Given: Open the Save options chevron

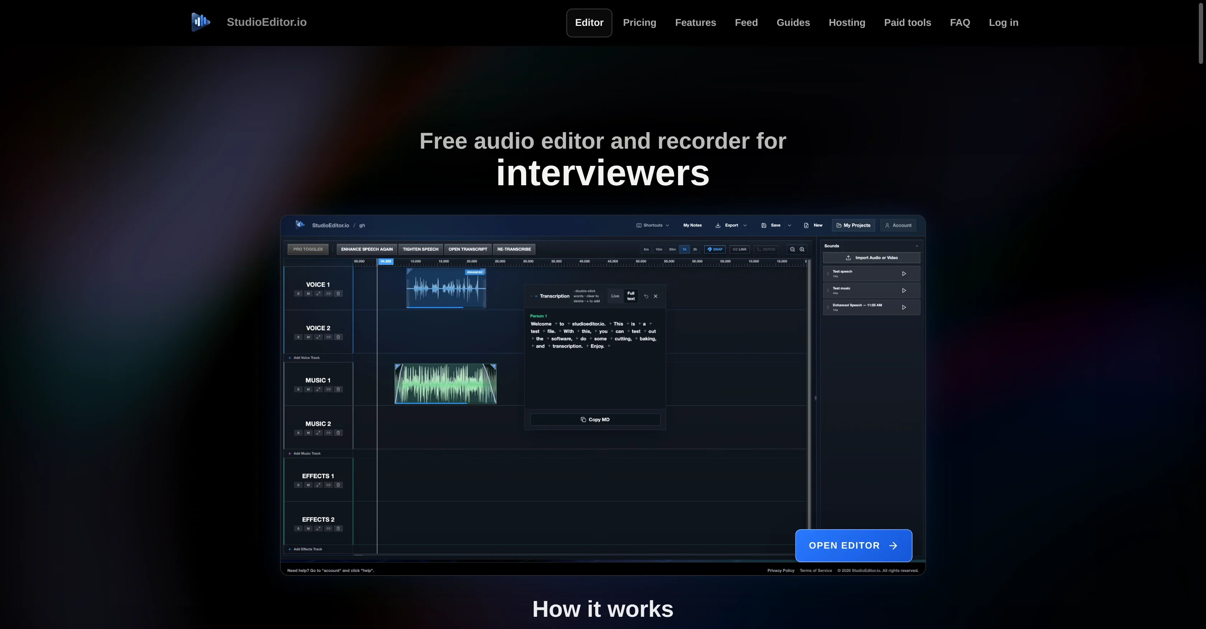Looking at the screenshot, I should point(789,225).
